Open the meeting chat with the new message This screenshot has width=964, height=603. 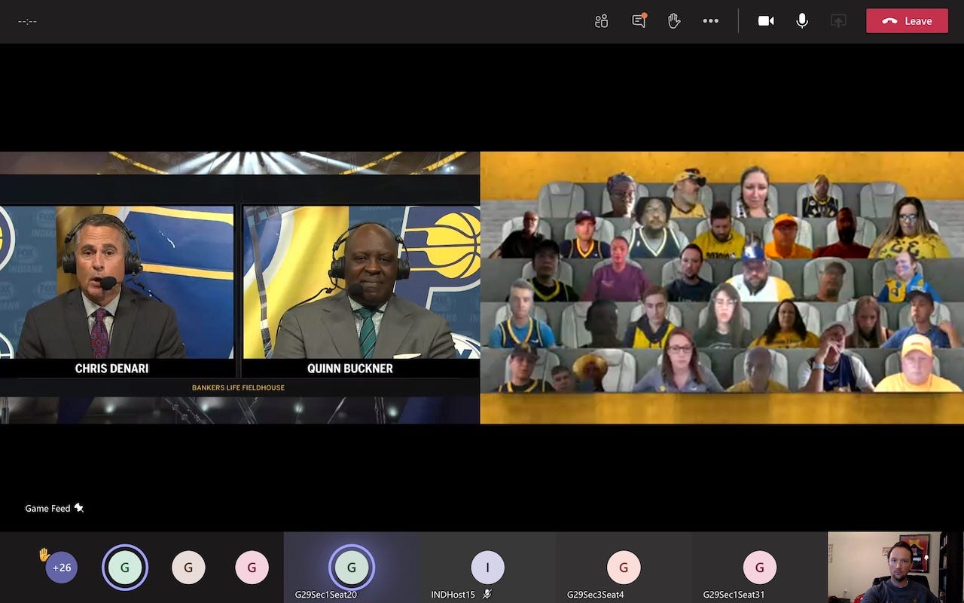point(638,21)
